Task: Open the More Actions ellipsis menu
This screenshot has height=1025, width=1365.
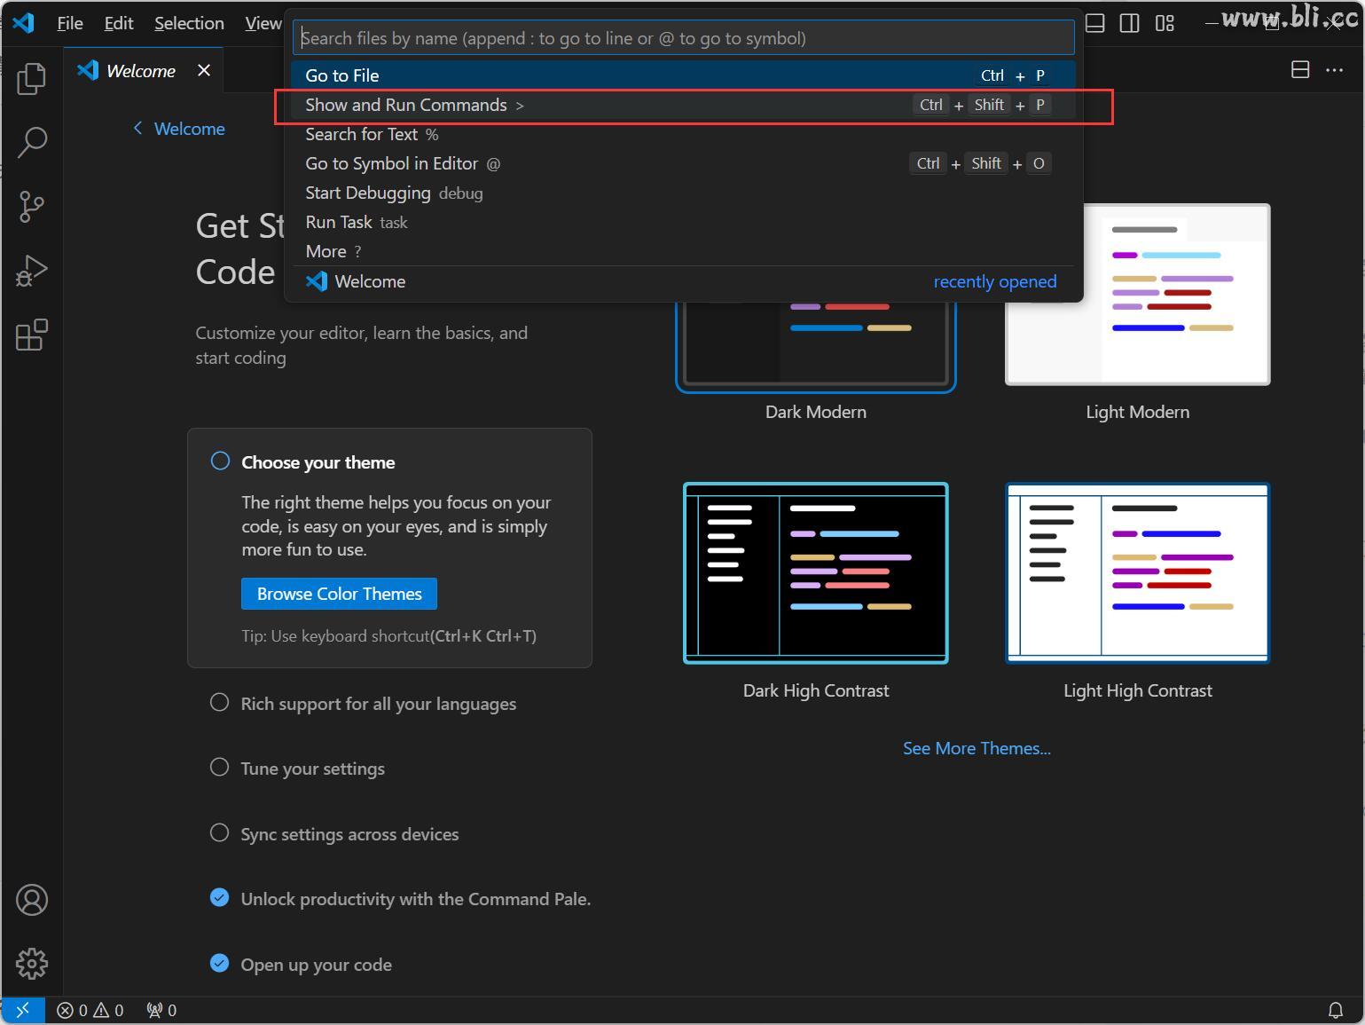Action: tap(1335, 70)
